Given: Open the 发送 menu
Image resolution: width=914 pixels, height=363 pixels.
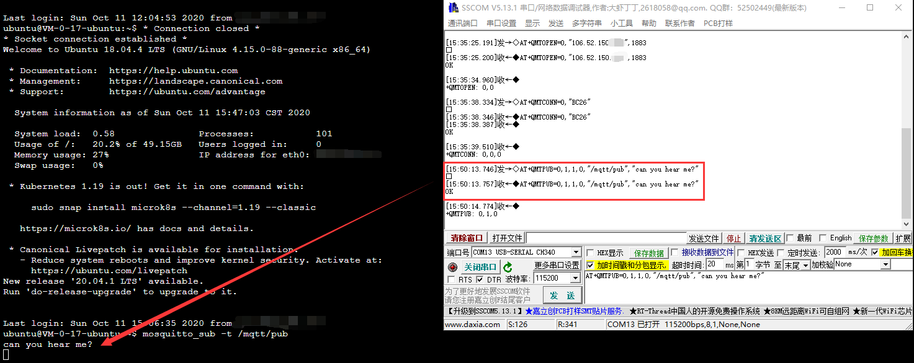Looking at the screenshot, I should (556, 24).
